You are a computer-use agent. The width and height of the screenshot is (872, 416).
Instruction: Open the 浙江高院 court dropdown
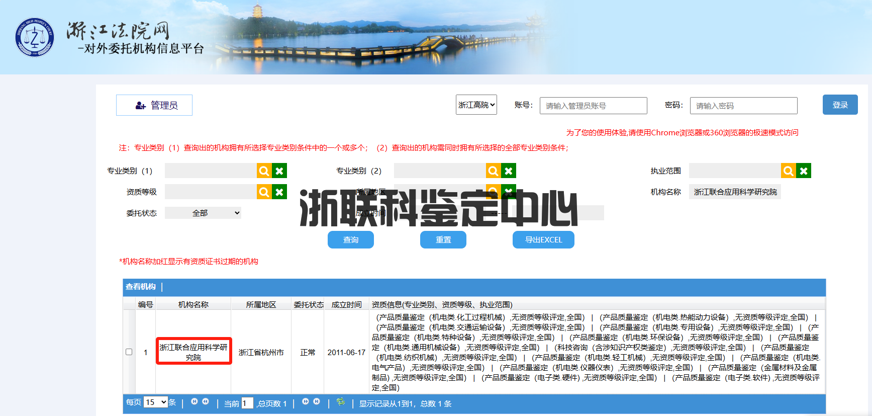[x=476, y=105]
